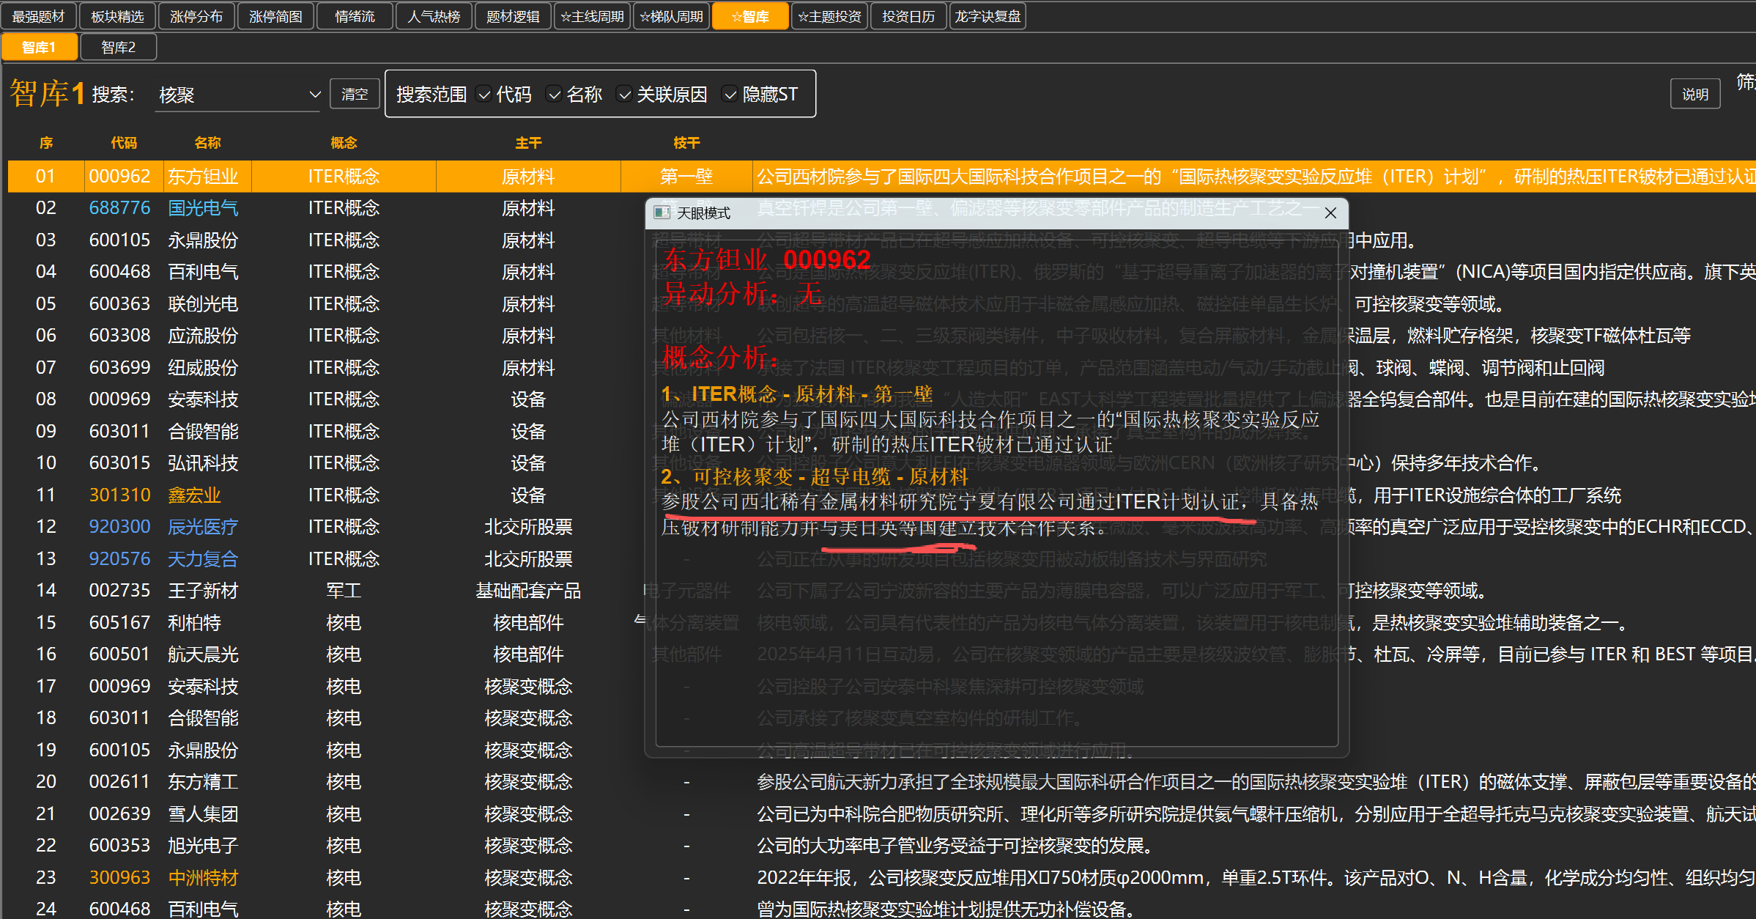This screenshot has height=919, width=1756.
Task: Switch to the 智库2 tab
Action: point(118,48)
